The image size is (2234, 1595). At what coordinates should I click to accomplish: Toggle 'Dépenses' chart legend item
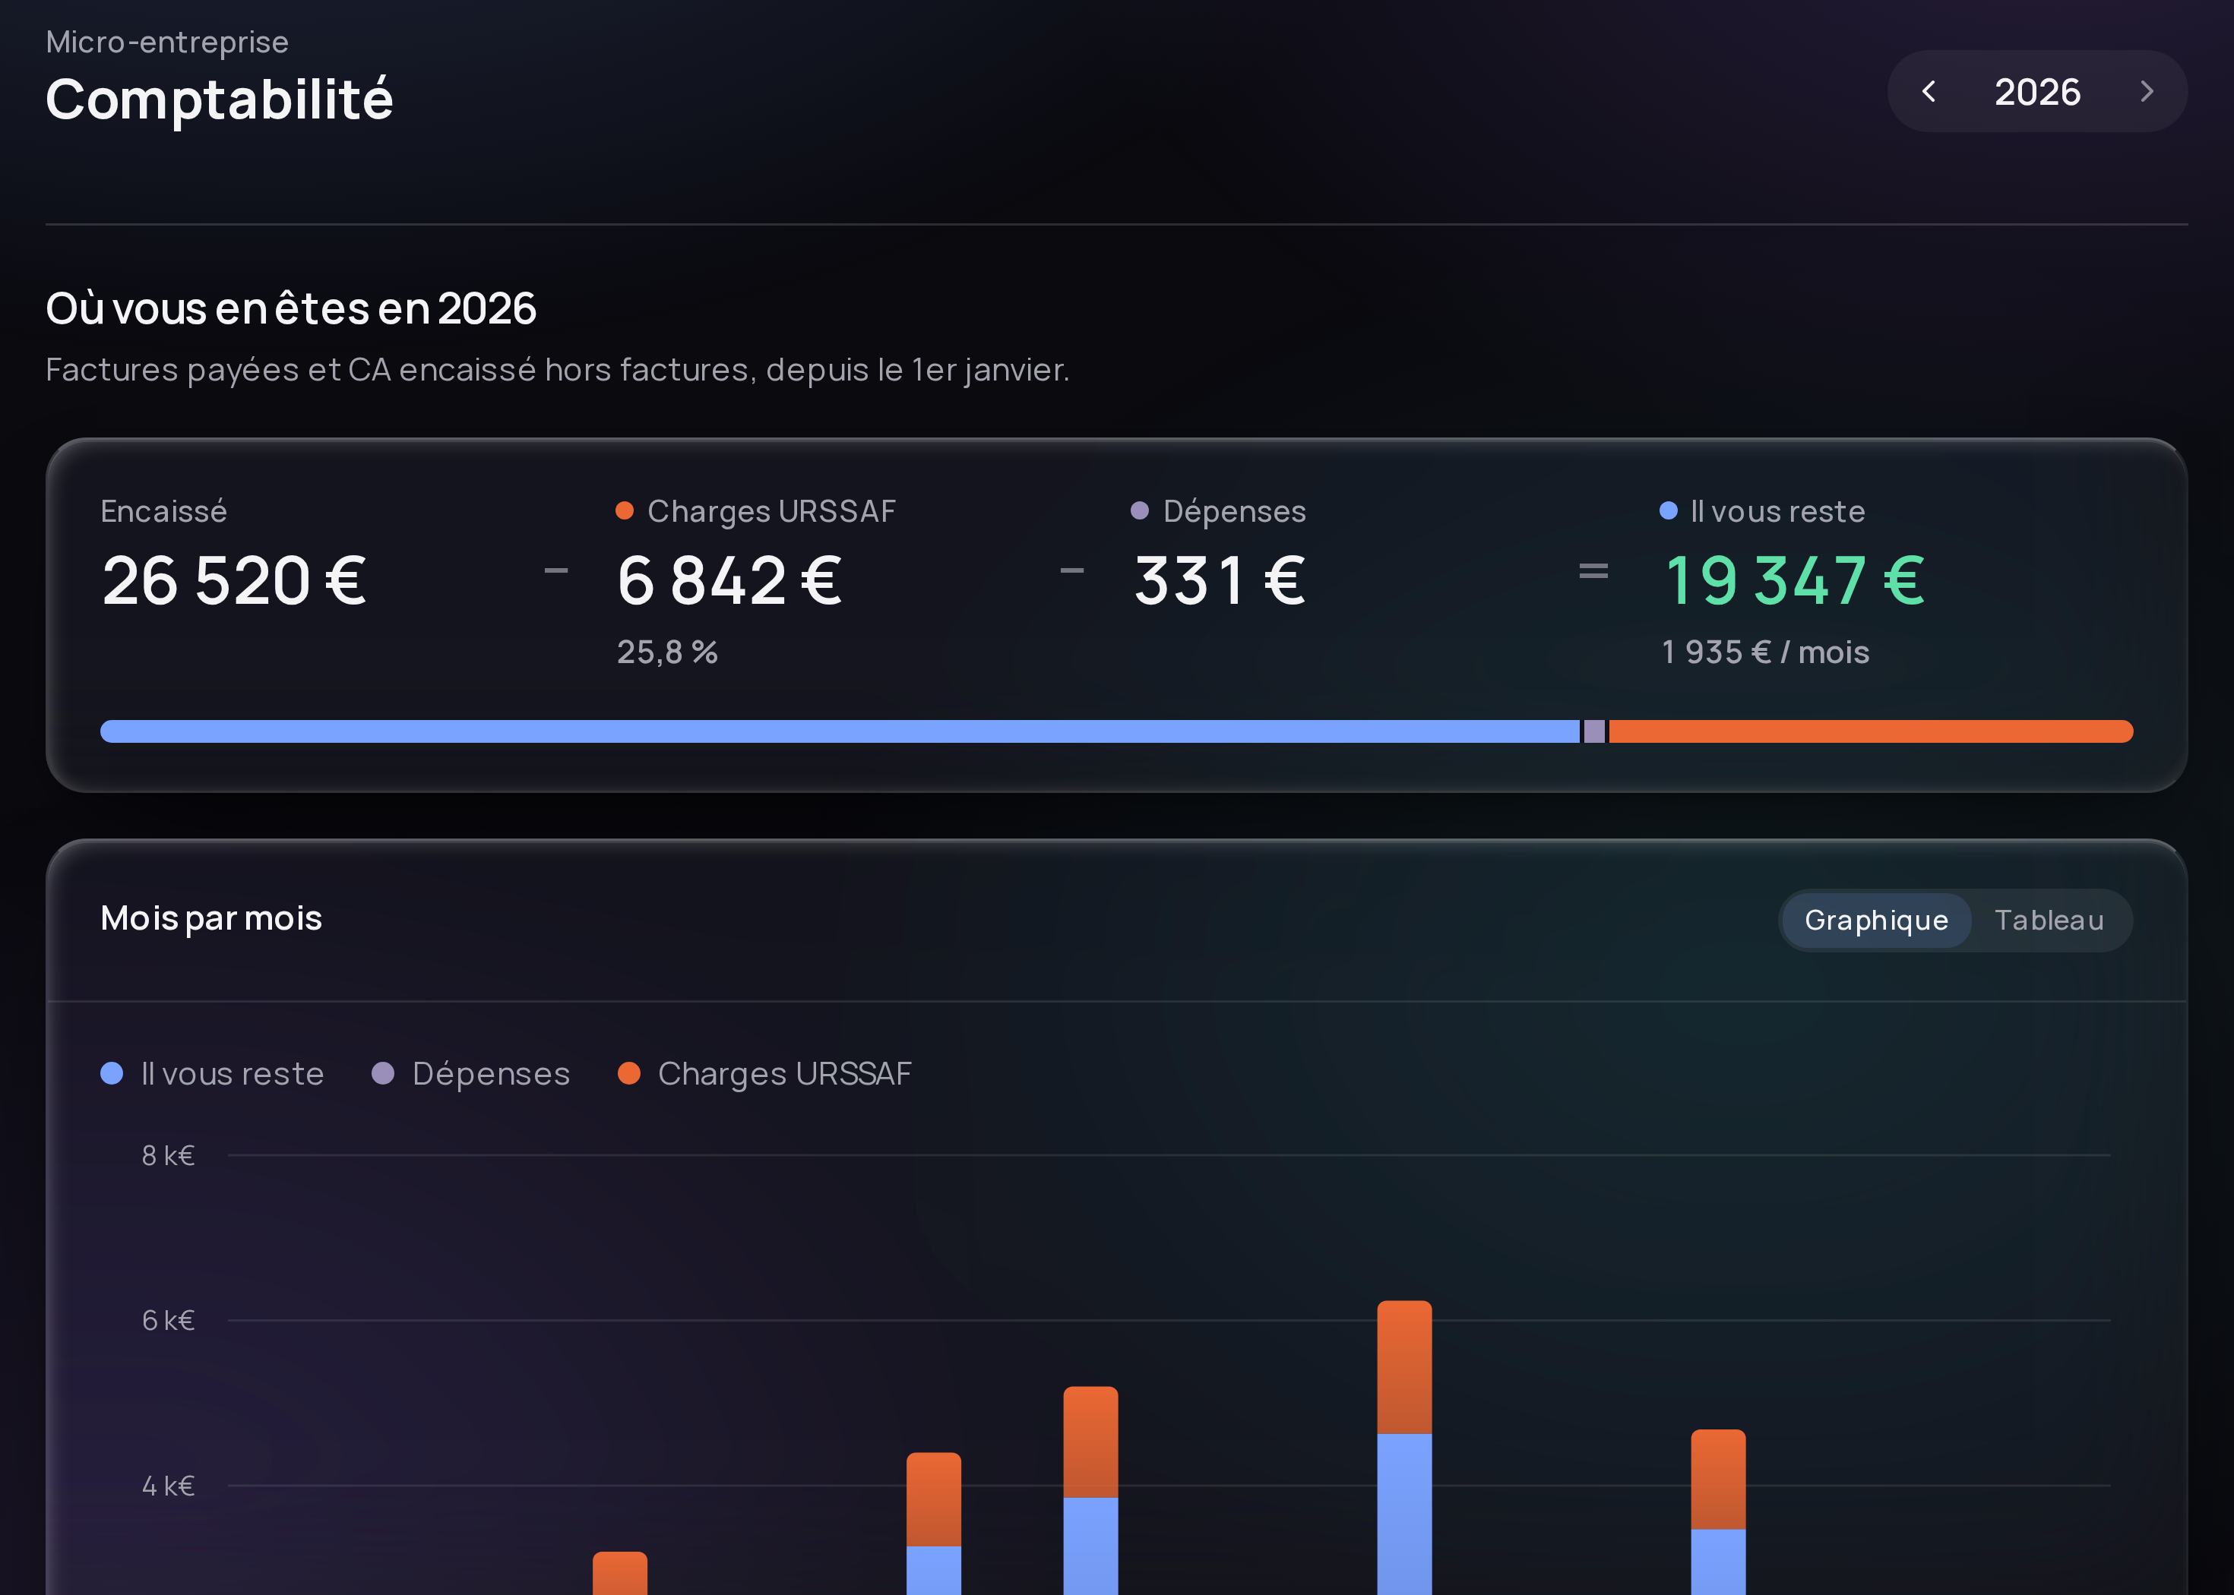click(472, 1073)
